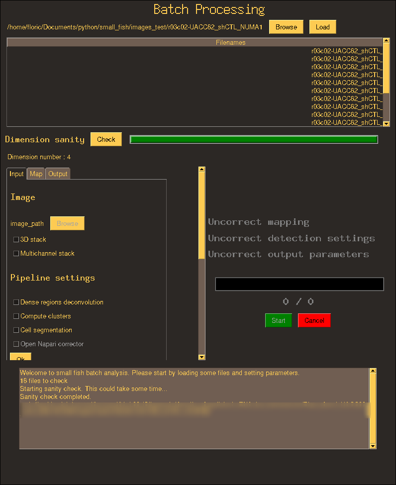
Task: Click the 'Image' section heading
Action: 23,197
